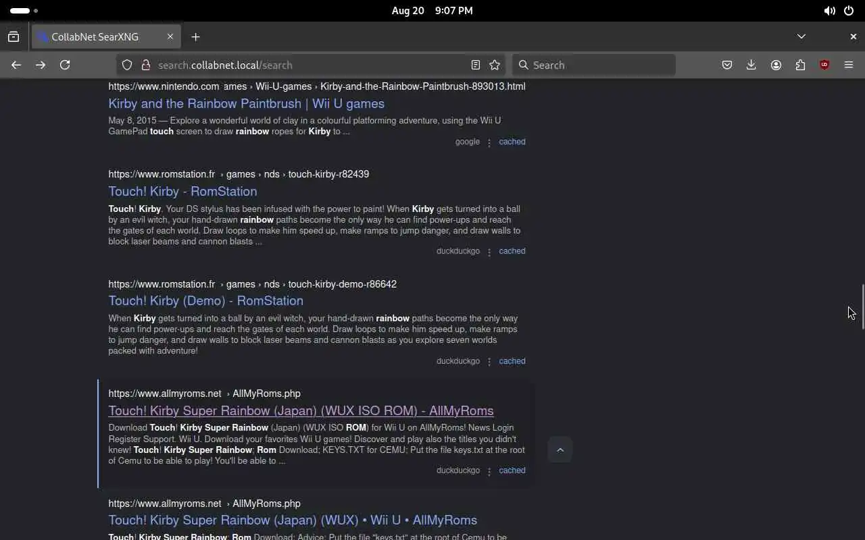
Task: Toggle reader view for this page
Action: tap(476, 65)
